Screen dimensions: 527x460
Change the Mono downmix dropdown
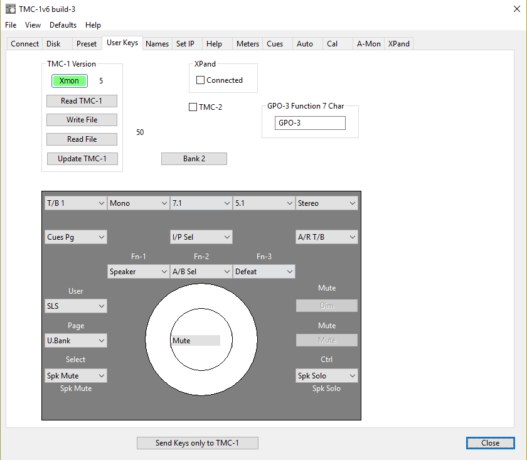tap(138, 203)
